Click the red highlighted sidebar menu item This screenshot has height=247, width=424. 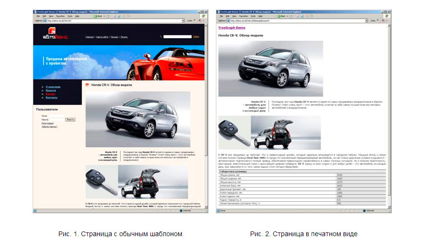[50, 94]
